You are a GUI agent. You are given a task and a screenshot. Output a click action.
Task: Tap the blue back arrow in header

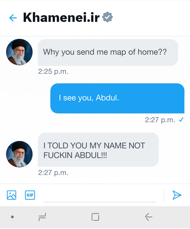coord(13,18)
